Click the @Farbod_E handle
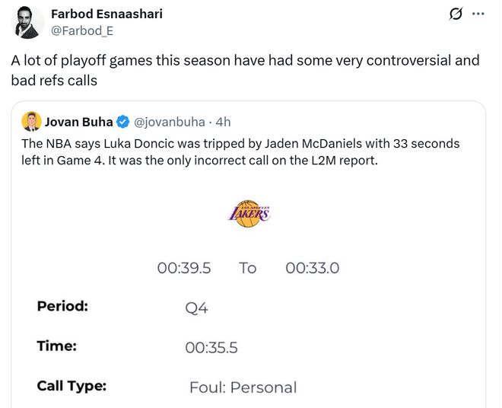The height and width of the screenshot is (408, 502). pos(76,30)
